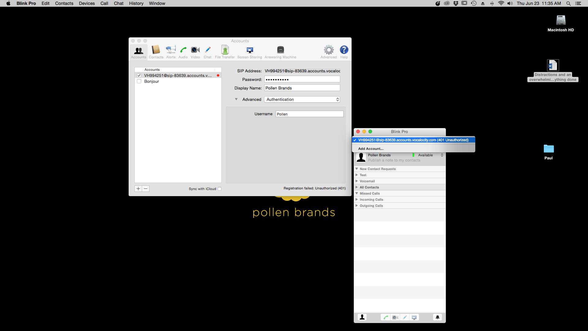Select the VH994251 account with 401 Unauthorized
The height and width of the screenshot is (331, 588).
point(413,140)
